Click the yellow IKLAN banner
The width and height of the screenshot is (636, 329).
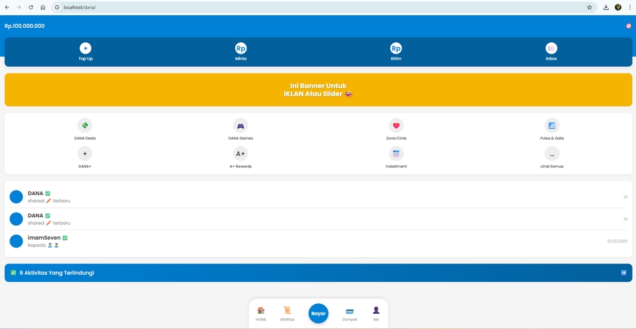click(318, 90)
